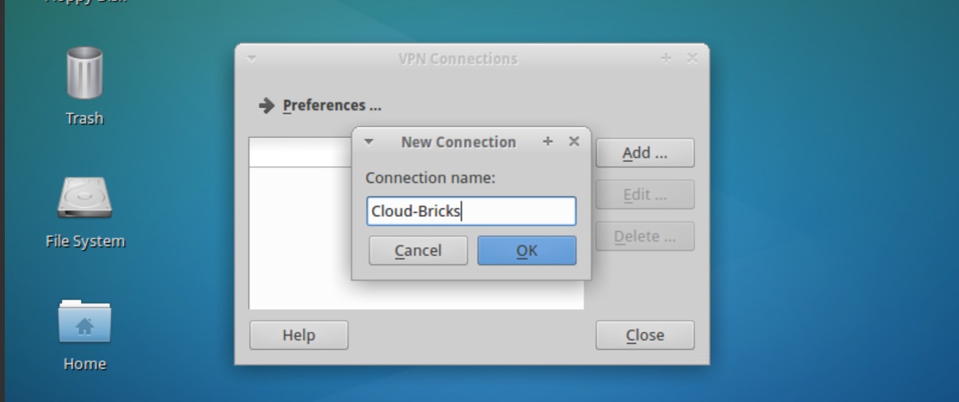
Task: Open the VPN Connections window menu arrow
Action: (x=251, y=58)
